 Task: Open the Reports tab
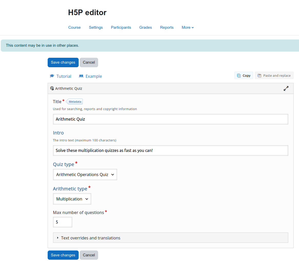(167, 27)
